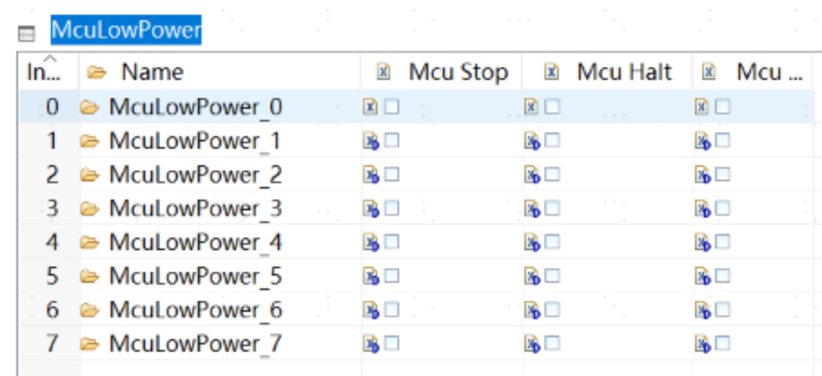
Task: Check third Mcu column box for McuLowPower_6
Action: point(723,309)
